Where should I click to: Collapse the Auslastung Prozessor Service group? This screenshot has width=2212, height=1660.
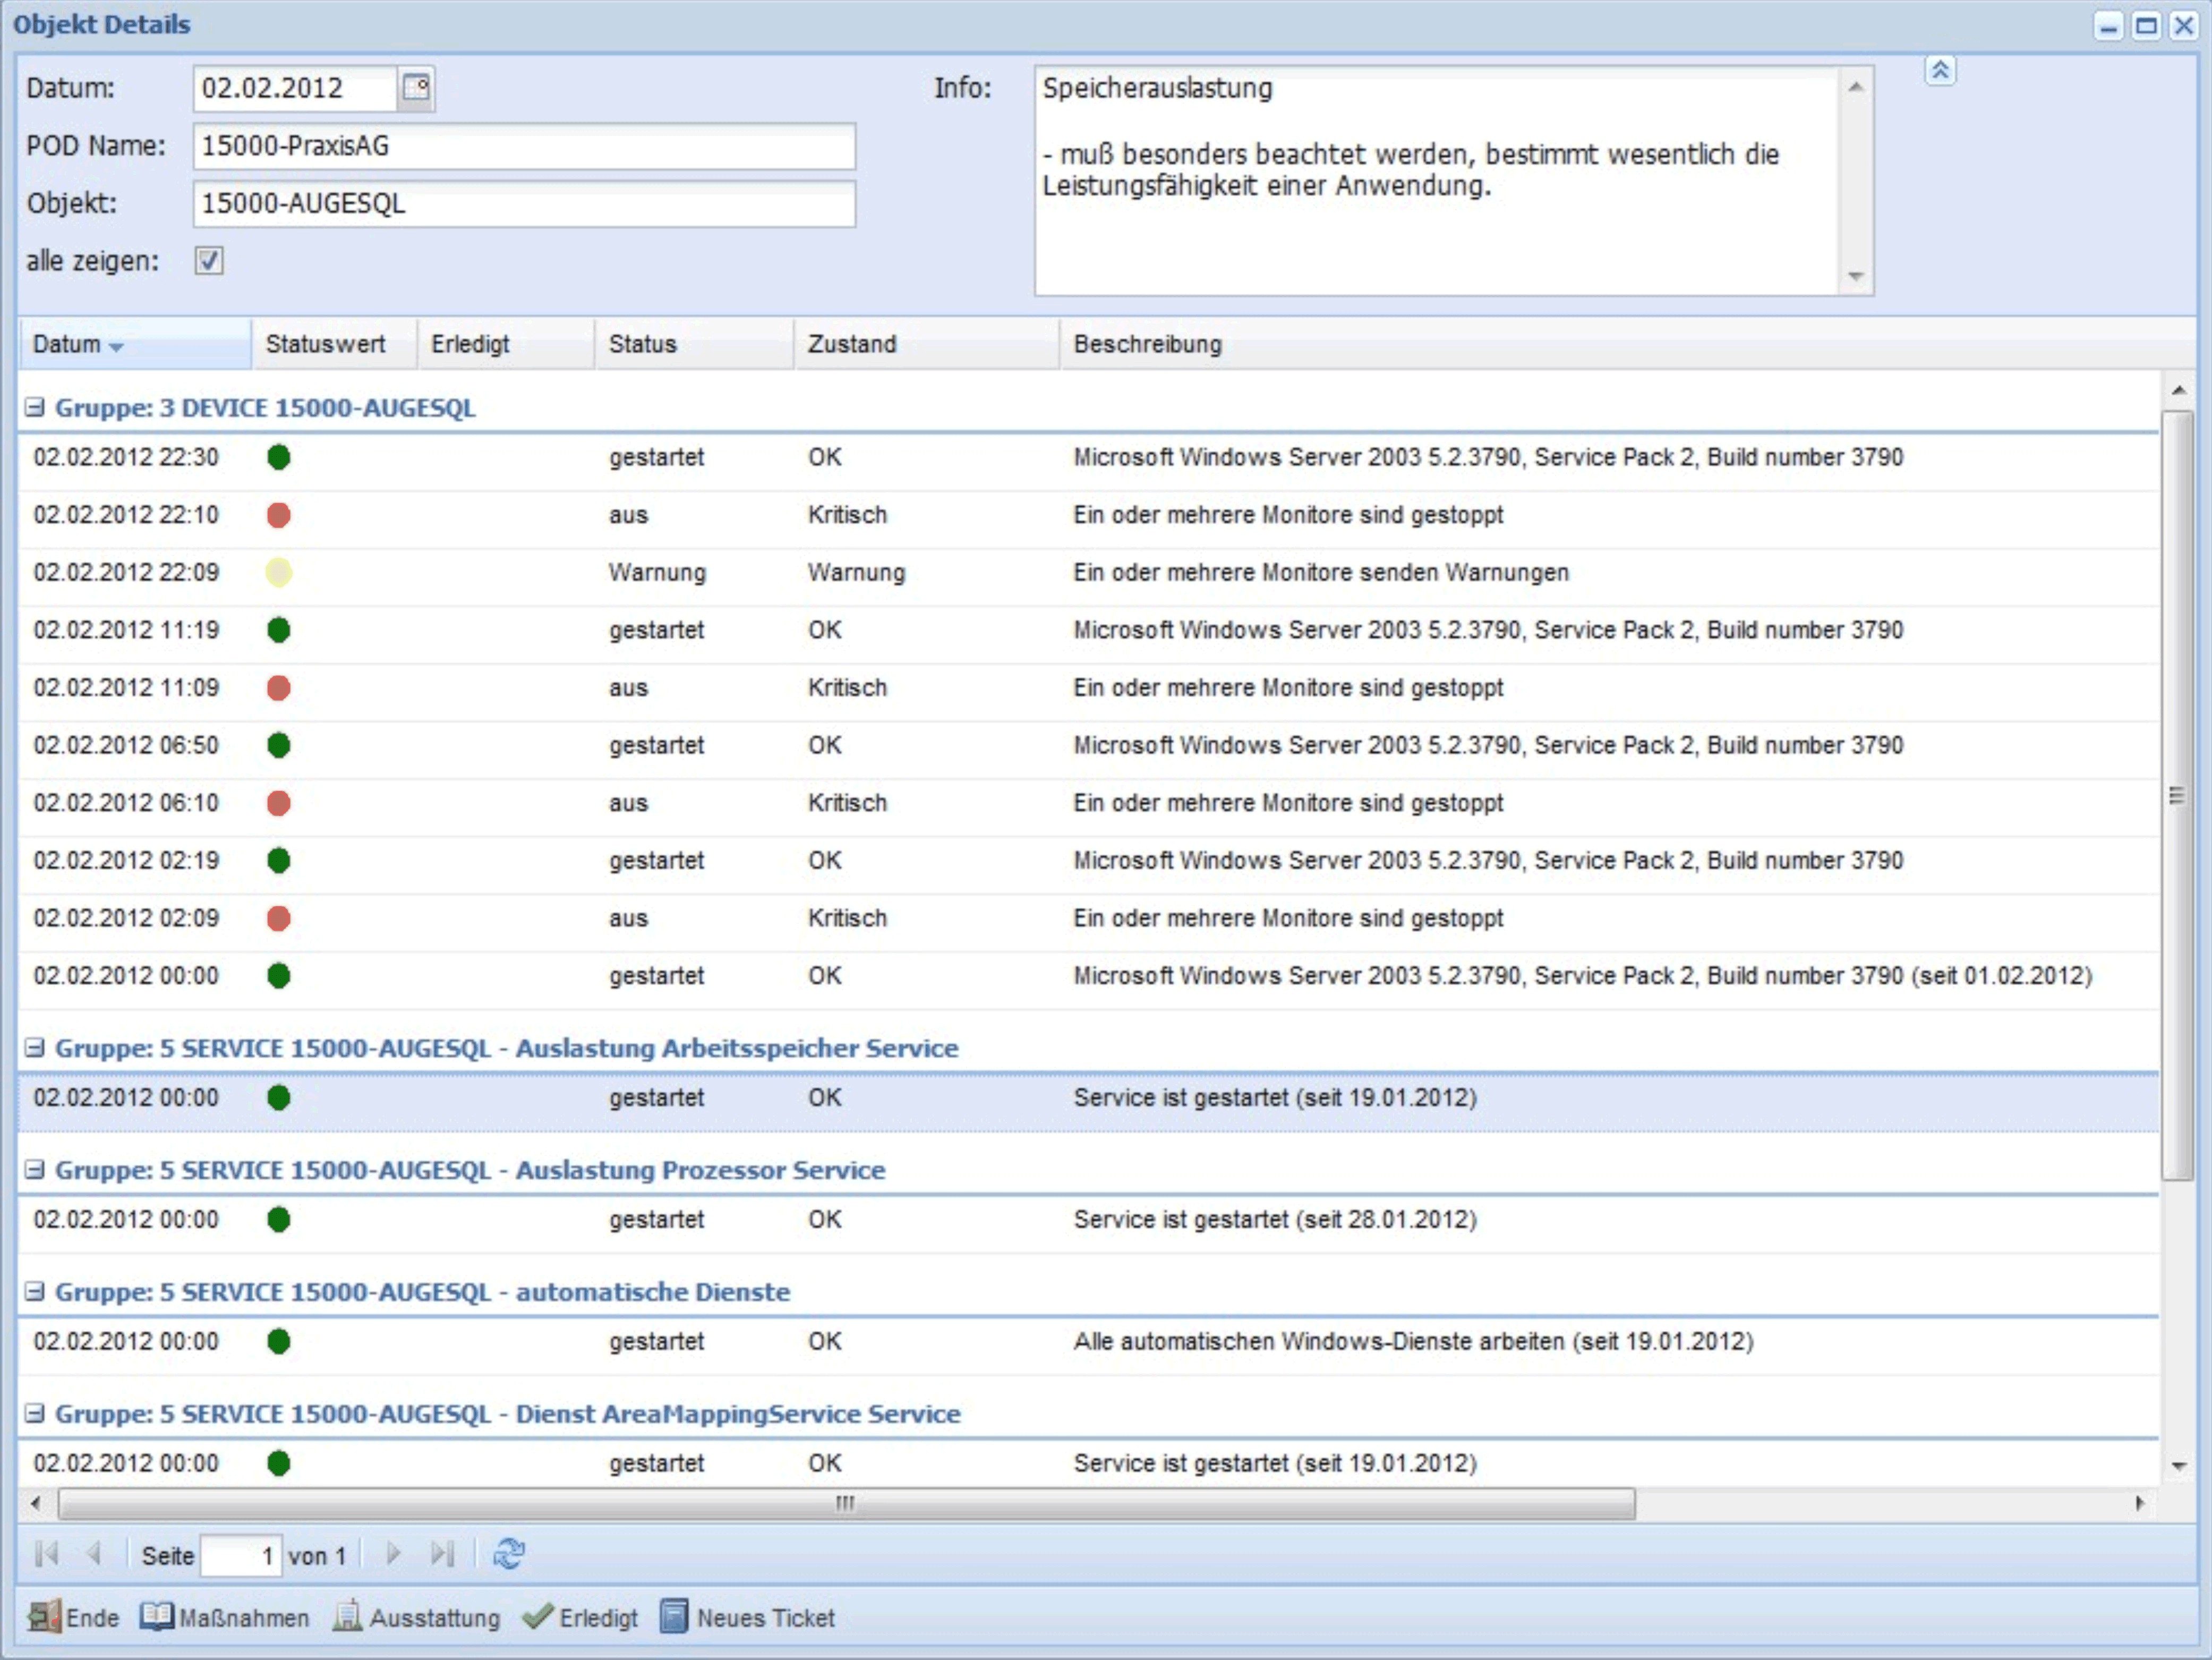tap(35, 1169)
